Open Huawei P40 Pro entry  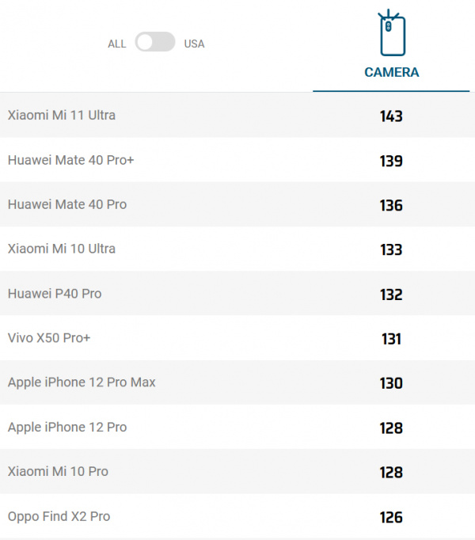55,294
